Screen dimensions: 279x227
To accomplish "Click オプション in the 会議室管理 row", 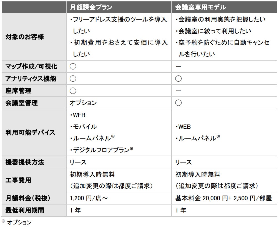I will point(83,103).
